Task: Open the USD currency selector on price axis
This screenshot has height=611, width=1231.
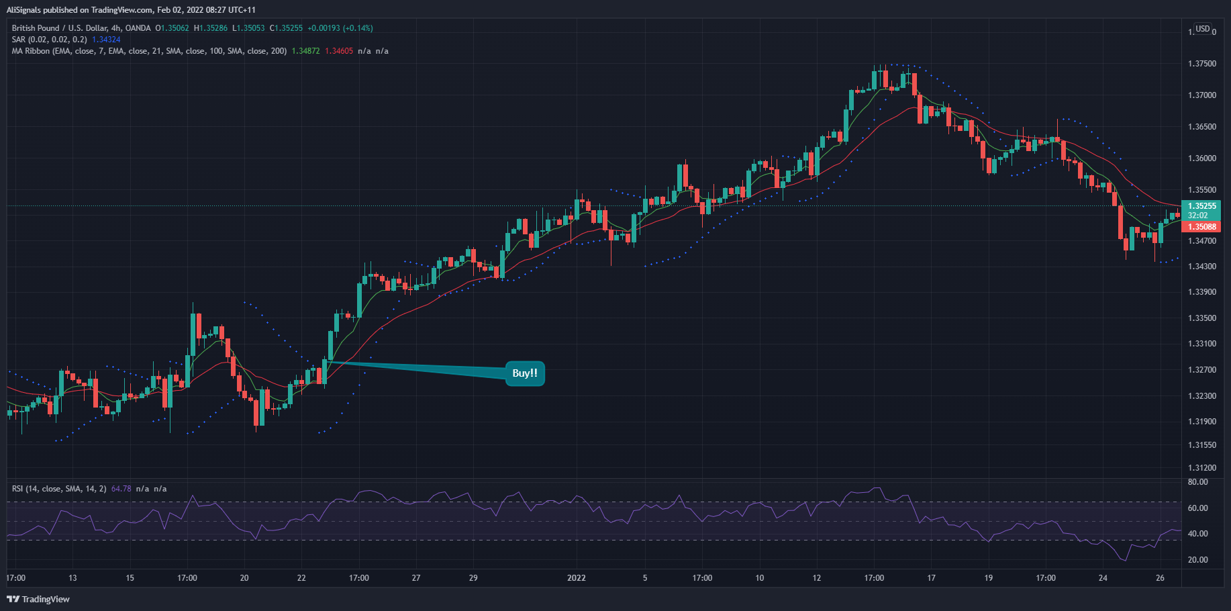Action: (x=1203, y=29)
